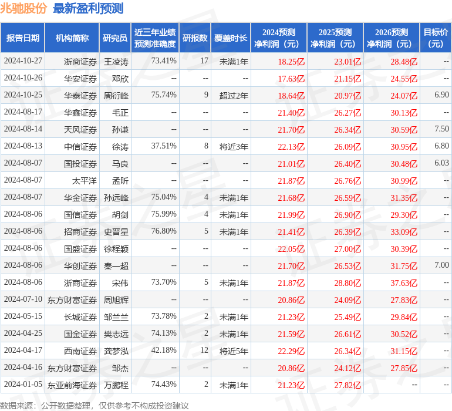452x411 pixels.
Task: Click accuracy value 73.41%
Action: click(164, 61)
